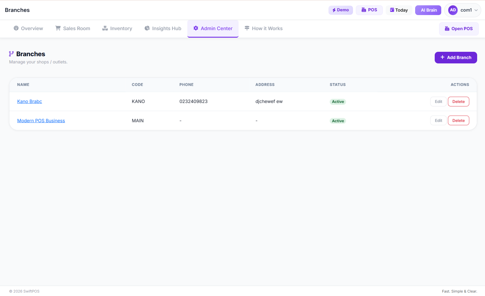Edit the Kano Brabc branch
Screen dimensions: 485x296
(438, 101)
